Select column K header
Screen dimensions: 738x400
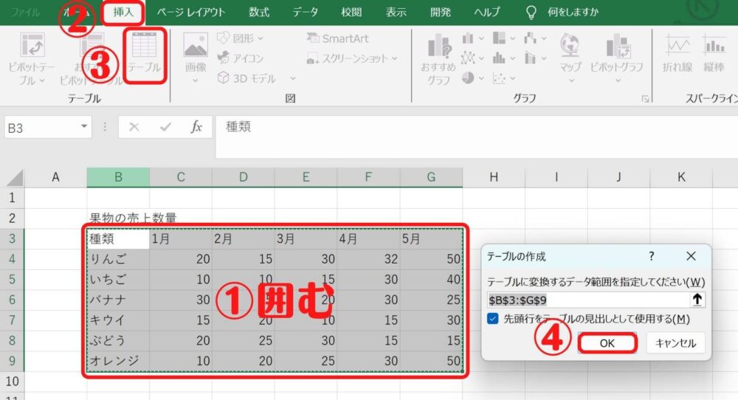[x=681, y=177]
